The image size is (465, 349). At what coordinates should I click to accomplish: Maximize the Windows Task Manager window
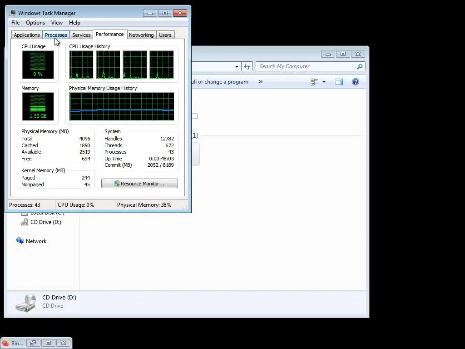click(165, 13)
